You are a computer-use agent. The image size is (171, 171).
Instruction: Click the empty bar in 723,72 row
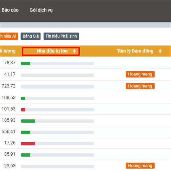click(57, 87)
